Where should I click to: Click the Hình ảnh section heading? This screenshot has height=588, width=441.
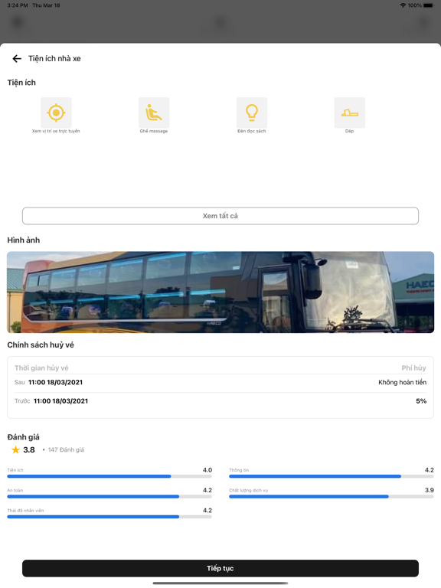[24, 240]
